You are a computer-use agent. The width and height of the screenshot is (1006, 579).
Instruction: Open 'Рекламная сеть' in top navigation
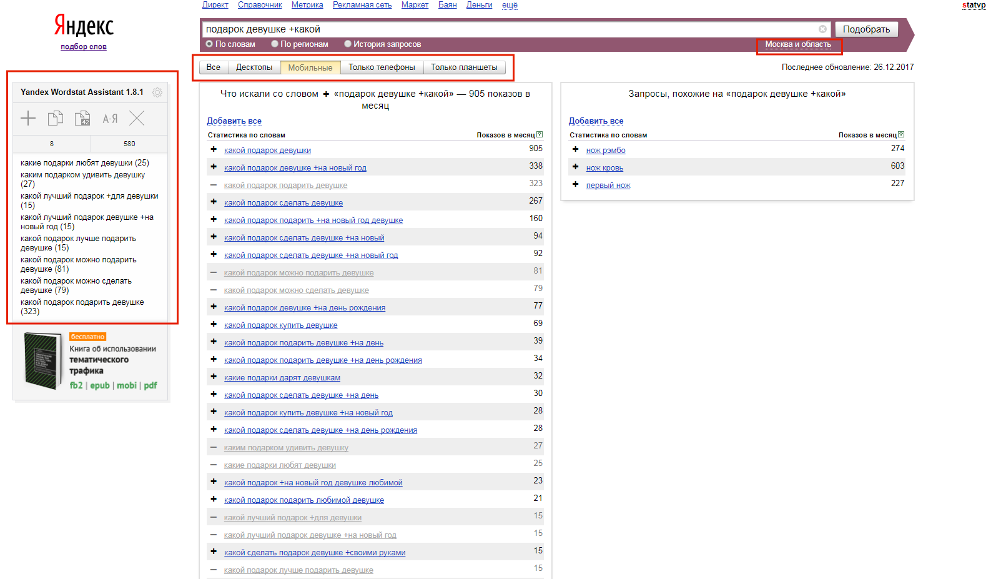362,4
